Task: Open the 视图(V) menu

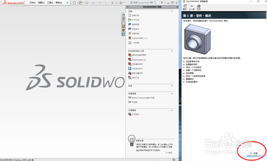Action: point(41,3)
